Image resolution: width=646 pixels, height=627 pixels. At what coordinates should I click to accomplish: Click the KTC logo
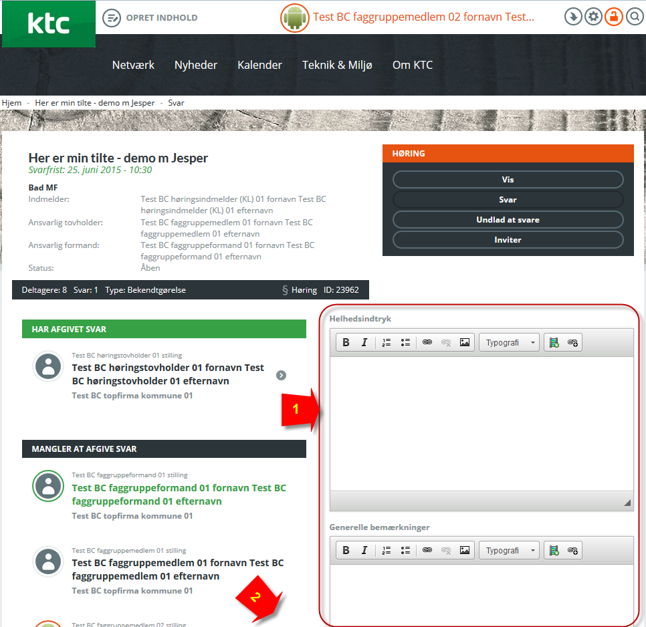tap(49, 23)
